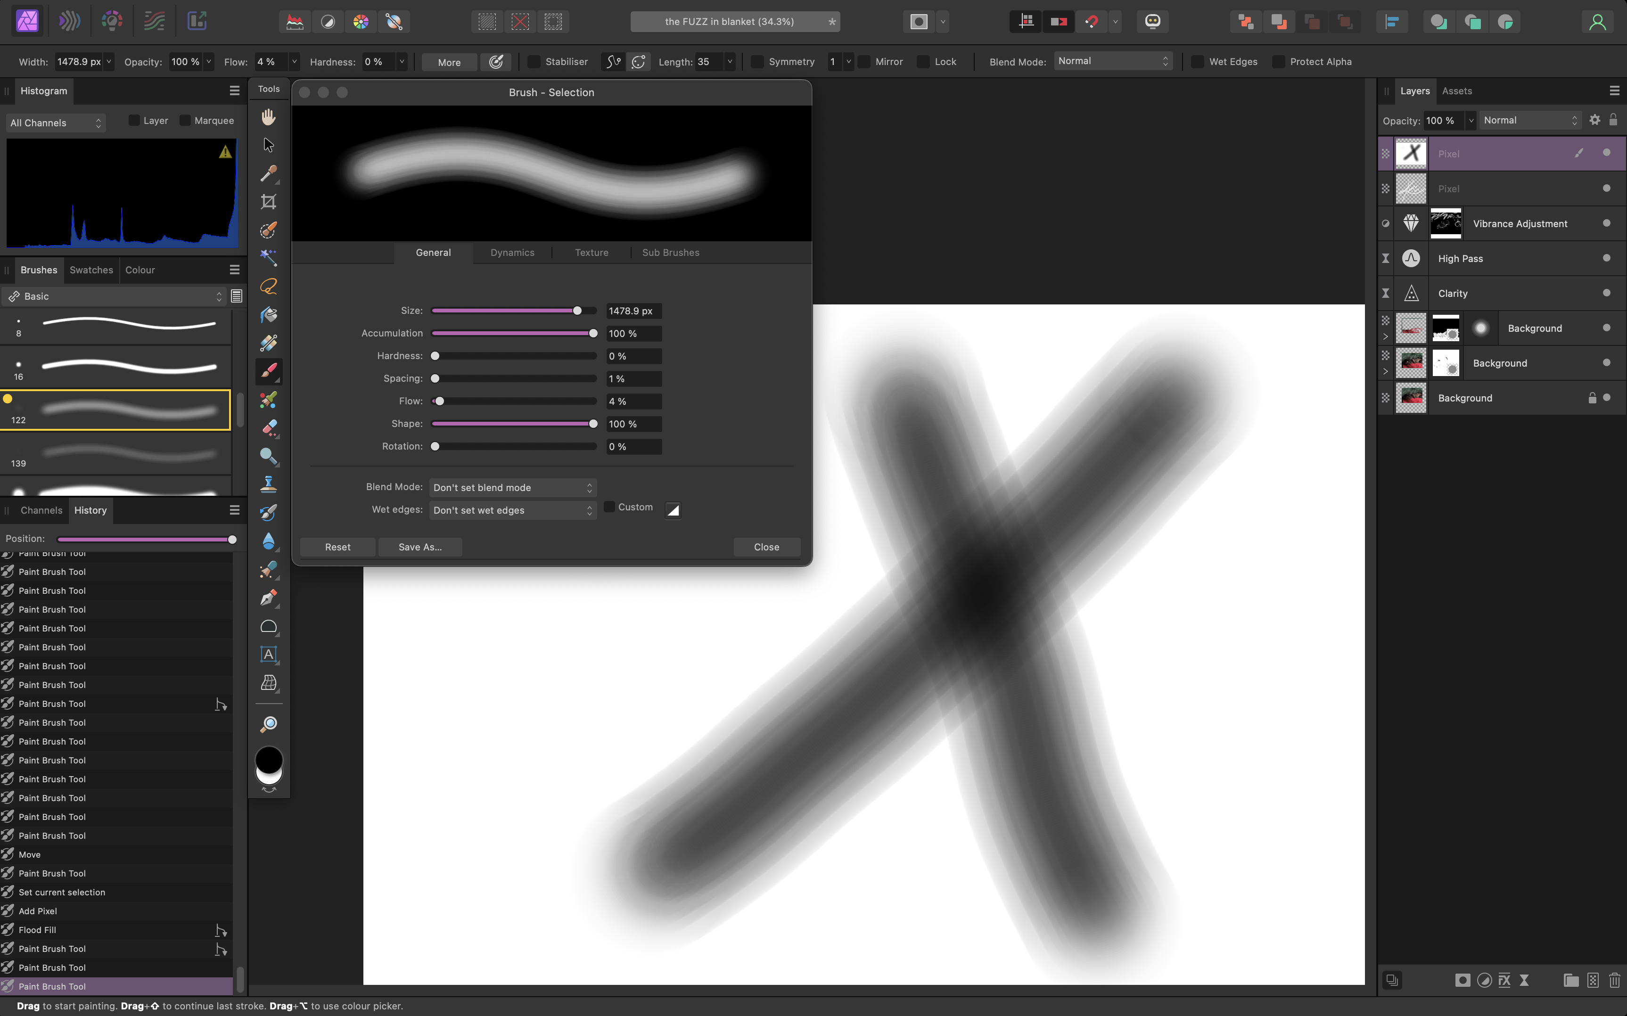Tick the Custom wet edges checkbox

[x=609, y=508]
